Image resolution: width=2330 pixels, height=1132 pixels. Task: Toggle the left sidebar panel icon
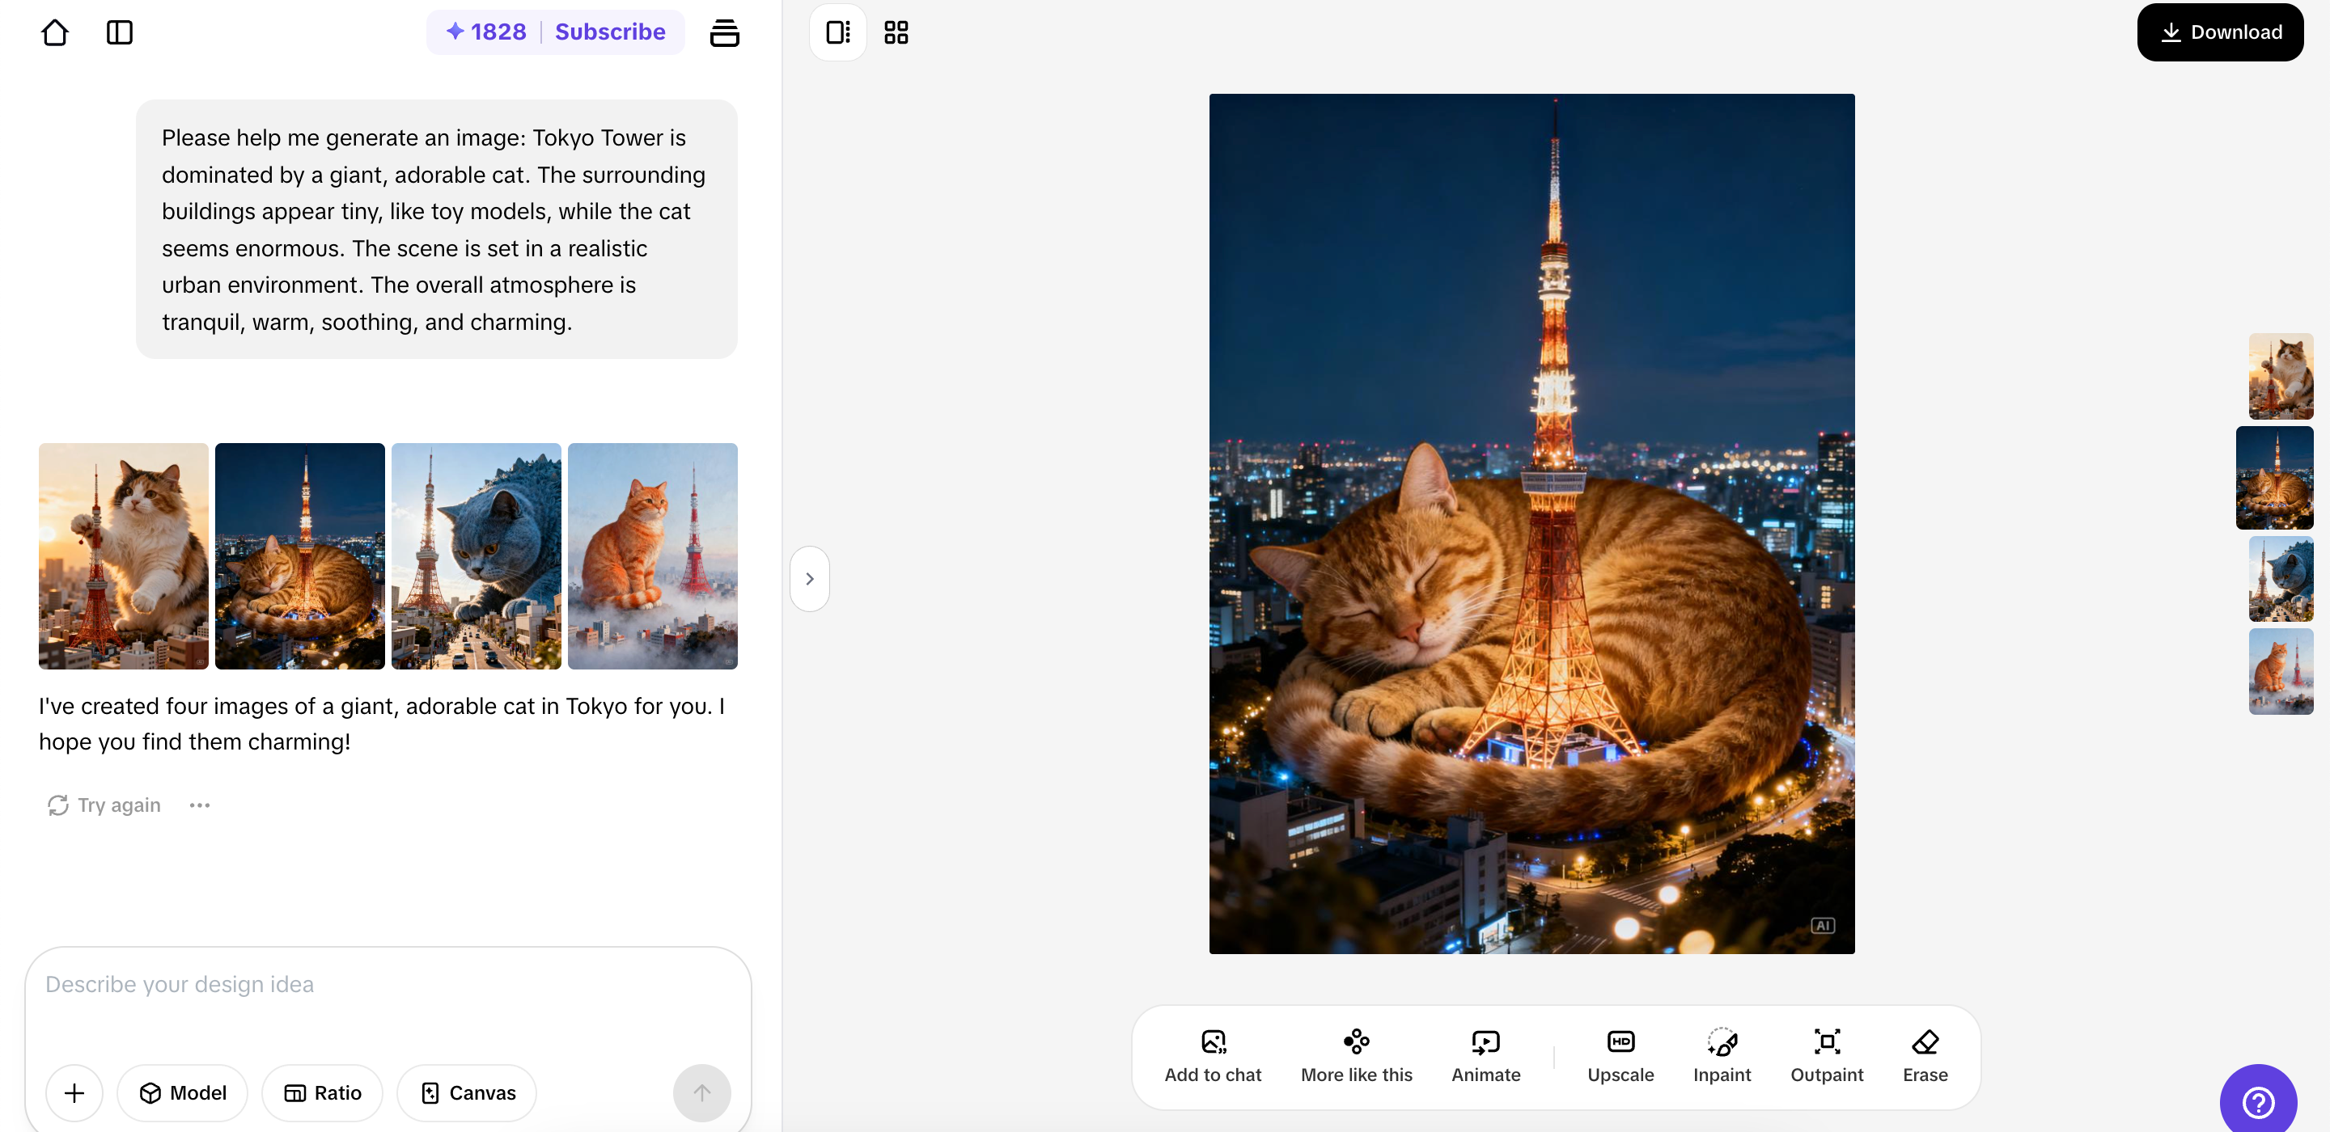coord(120,32)
